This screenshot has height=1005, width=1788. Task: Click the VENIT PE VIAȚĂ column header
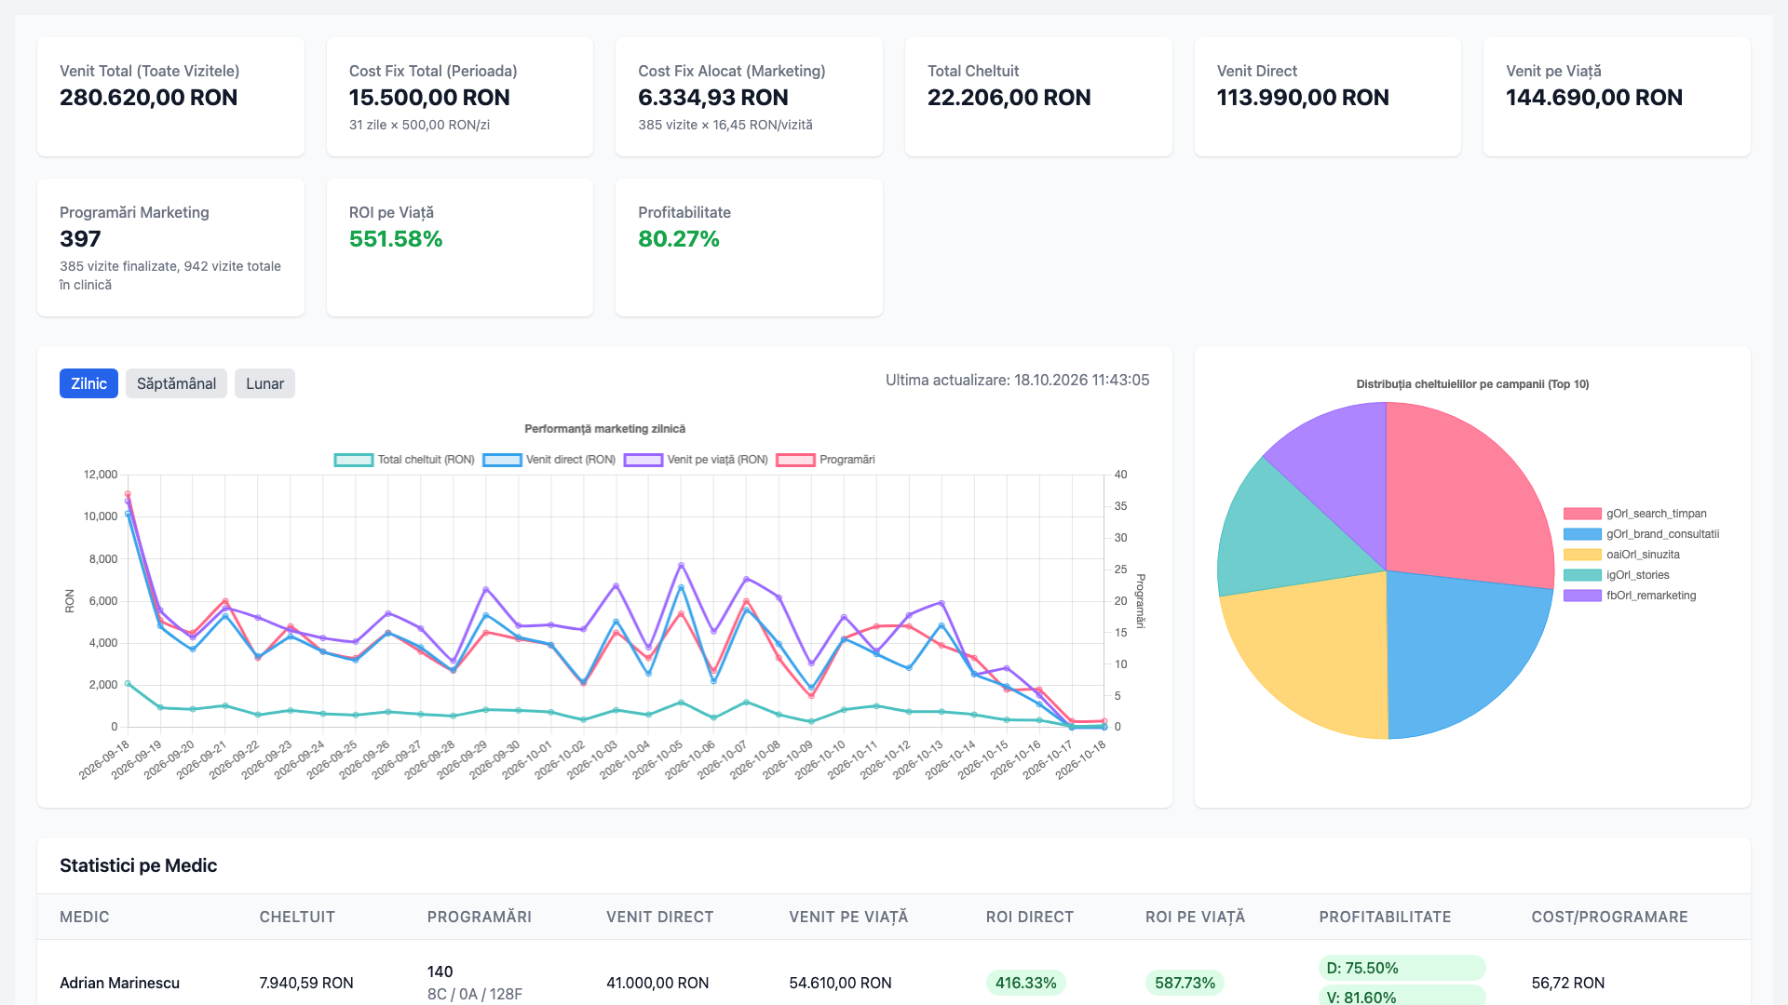848,917
